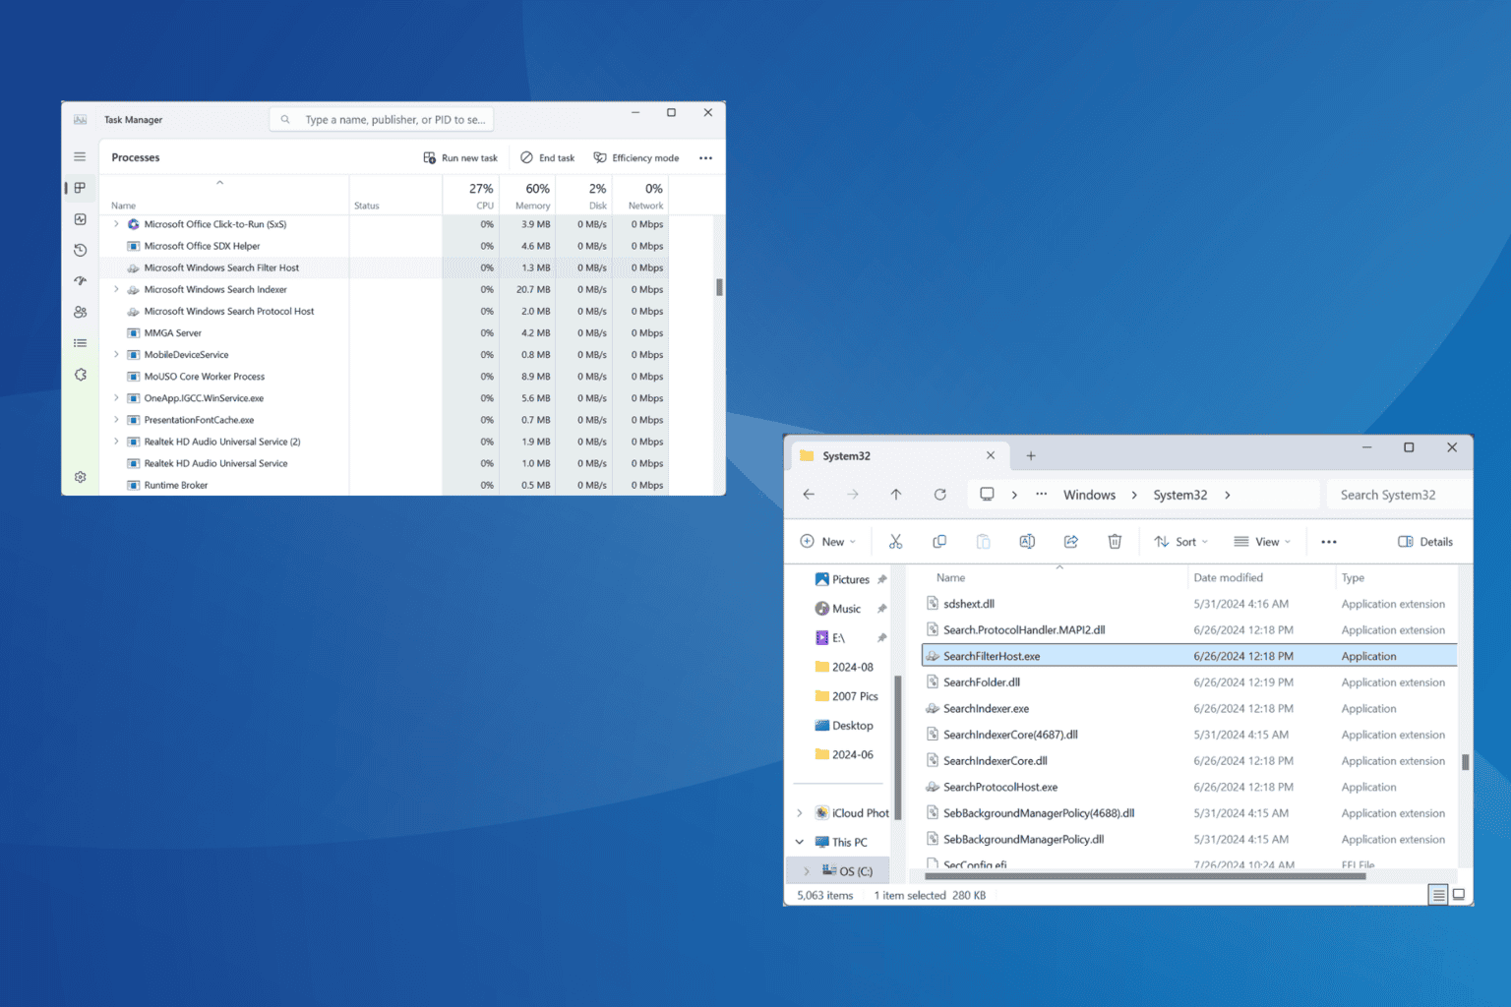Image resolution: width=1511 pixels, height=1007 pixels.
Task: Expand Microsoft Office Click-to-Run (SxS) process
Action: coord(116,224)
